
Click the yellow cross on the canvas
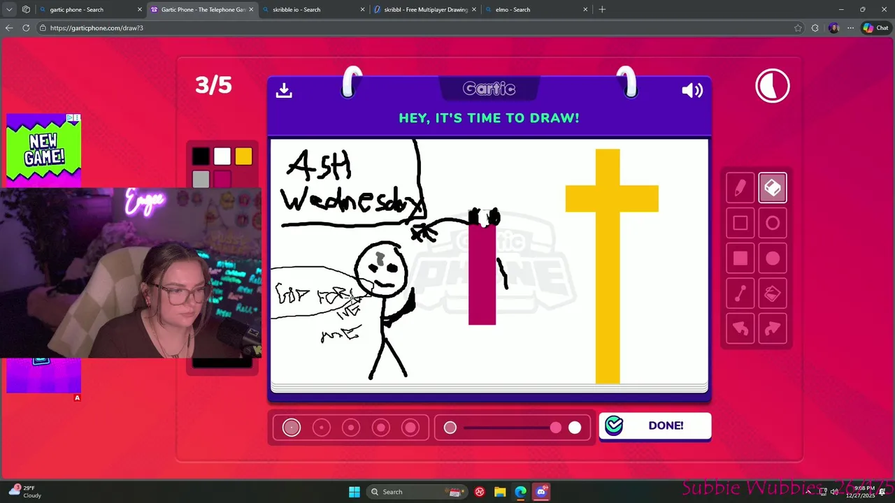tap(611, 266)
